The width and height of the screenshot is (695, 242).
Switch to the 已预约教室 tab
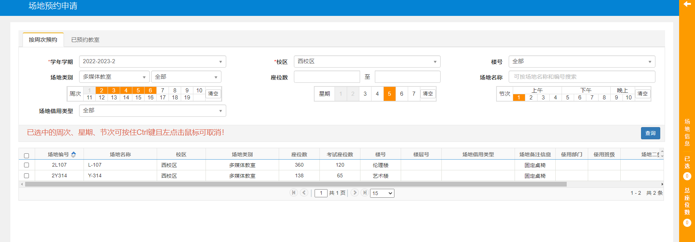tap(85, 40)
